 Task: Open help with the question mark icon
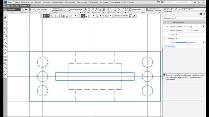201,14
